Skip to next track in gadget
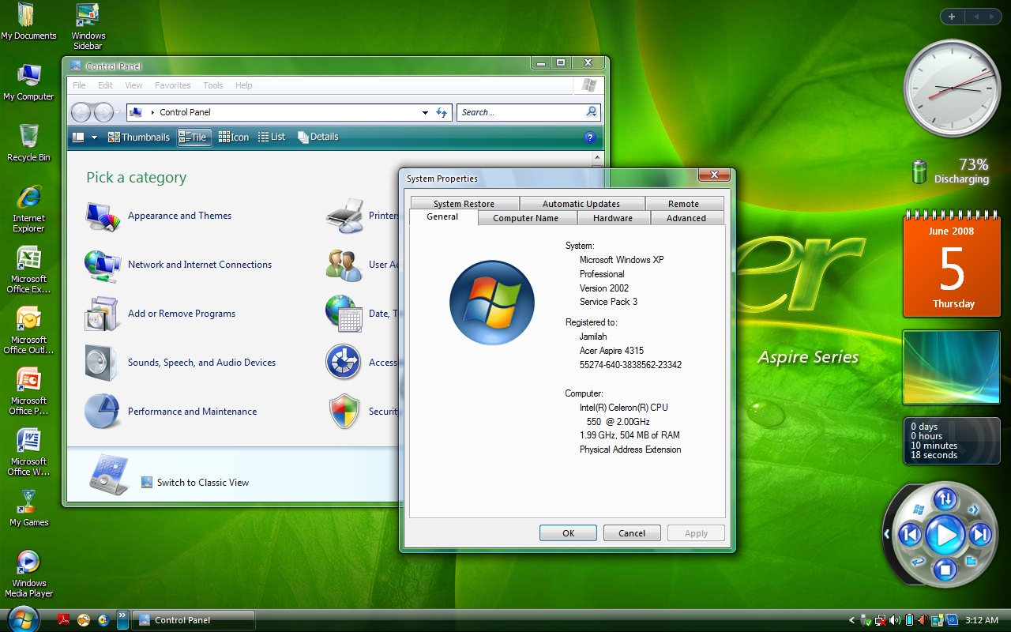The height and width of the screenshot is (632, 1011). (x=980, y=536)
